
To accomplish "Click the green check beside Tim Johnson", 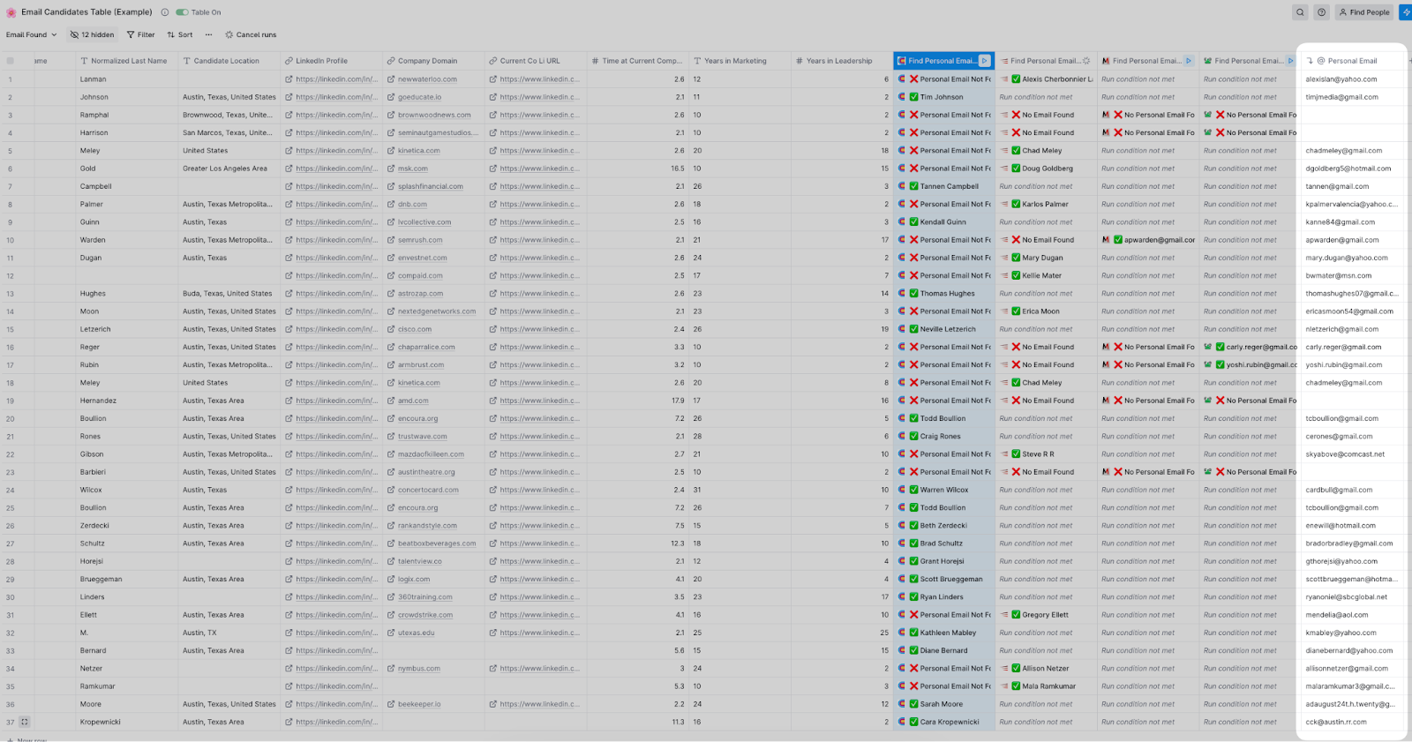I will click(914, 97).
